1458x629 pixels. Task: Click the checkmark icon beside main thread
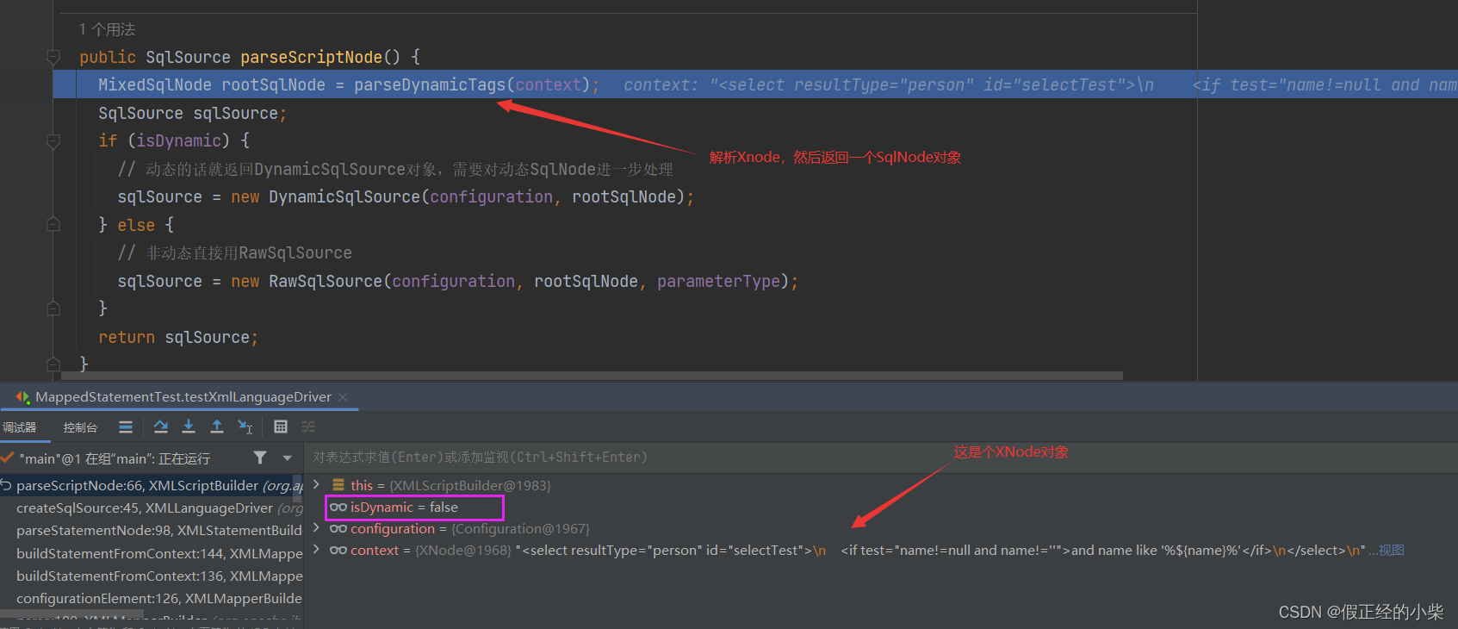click(7, 458)
